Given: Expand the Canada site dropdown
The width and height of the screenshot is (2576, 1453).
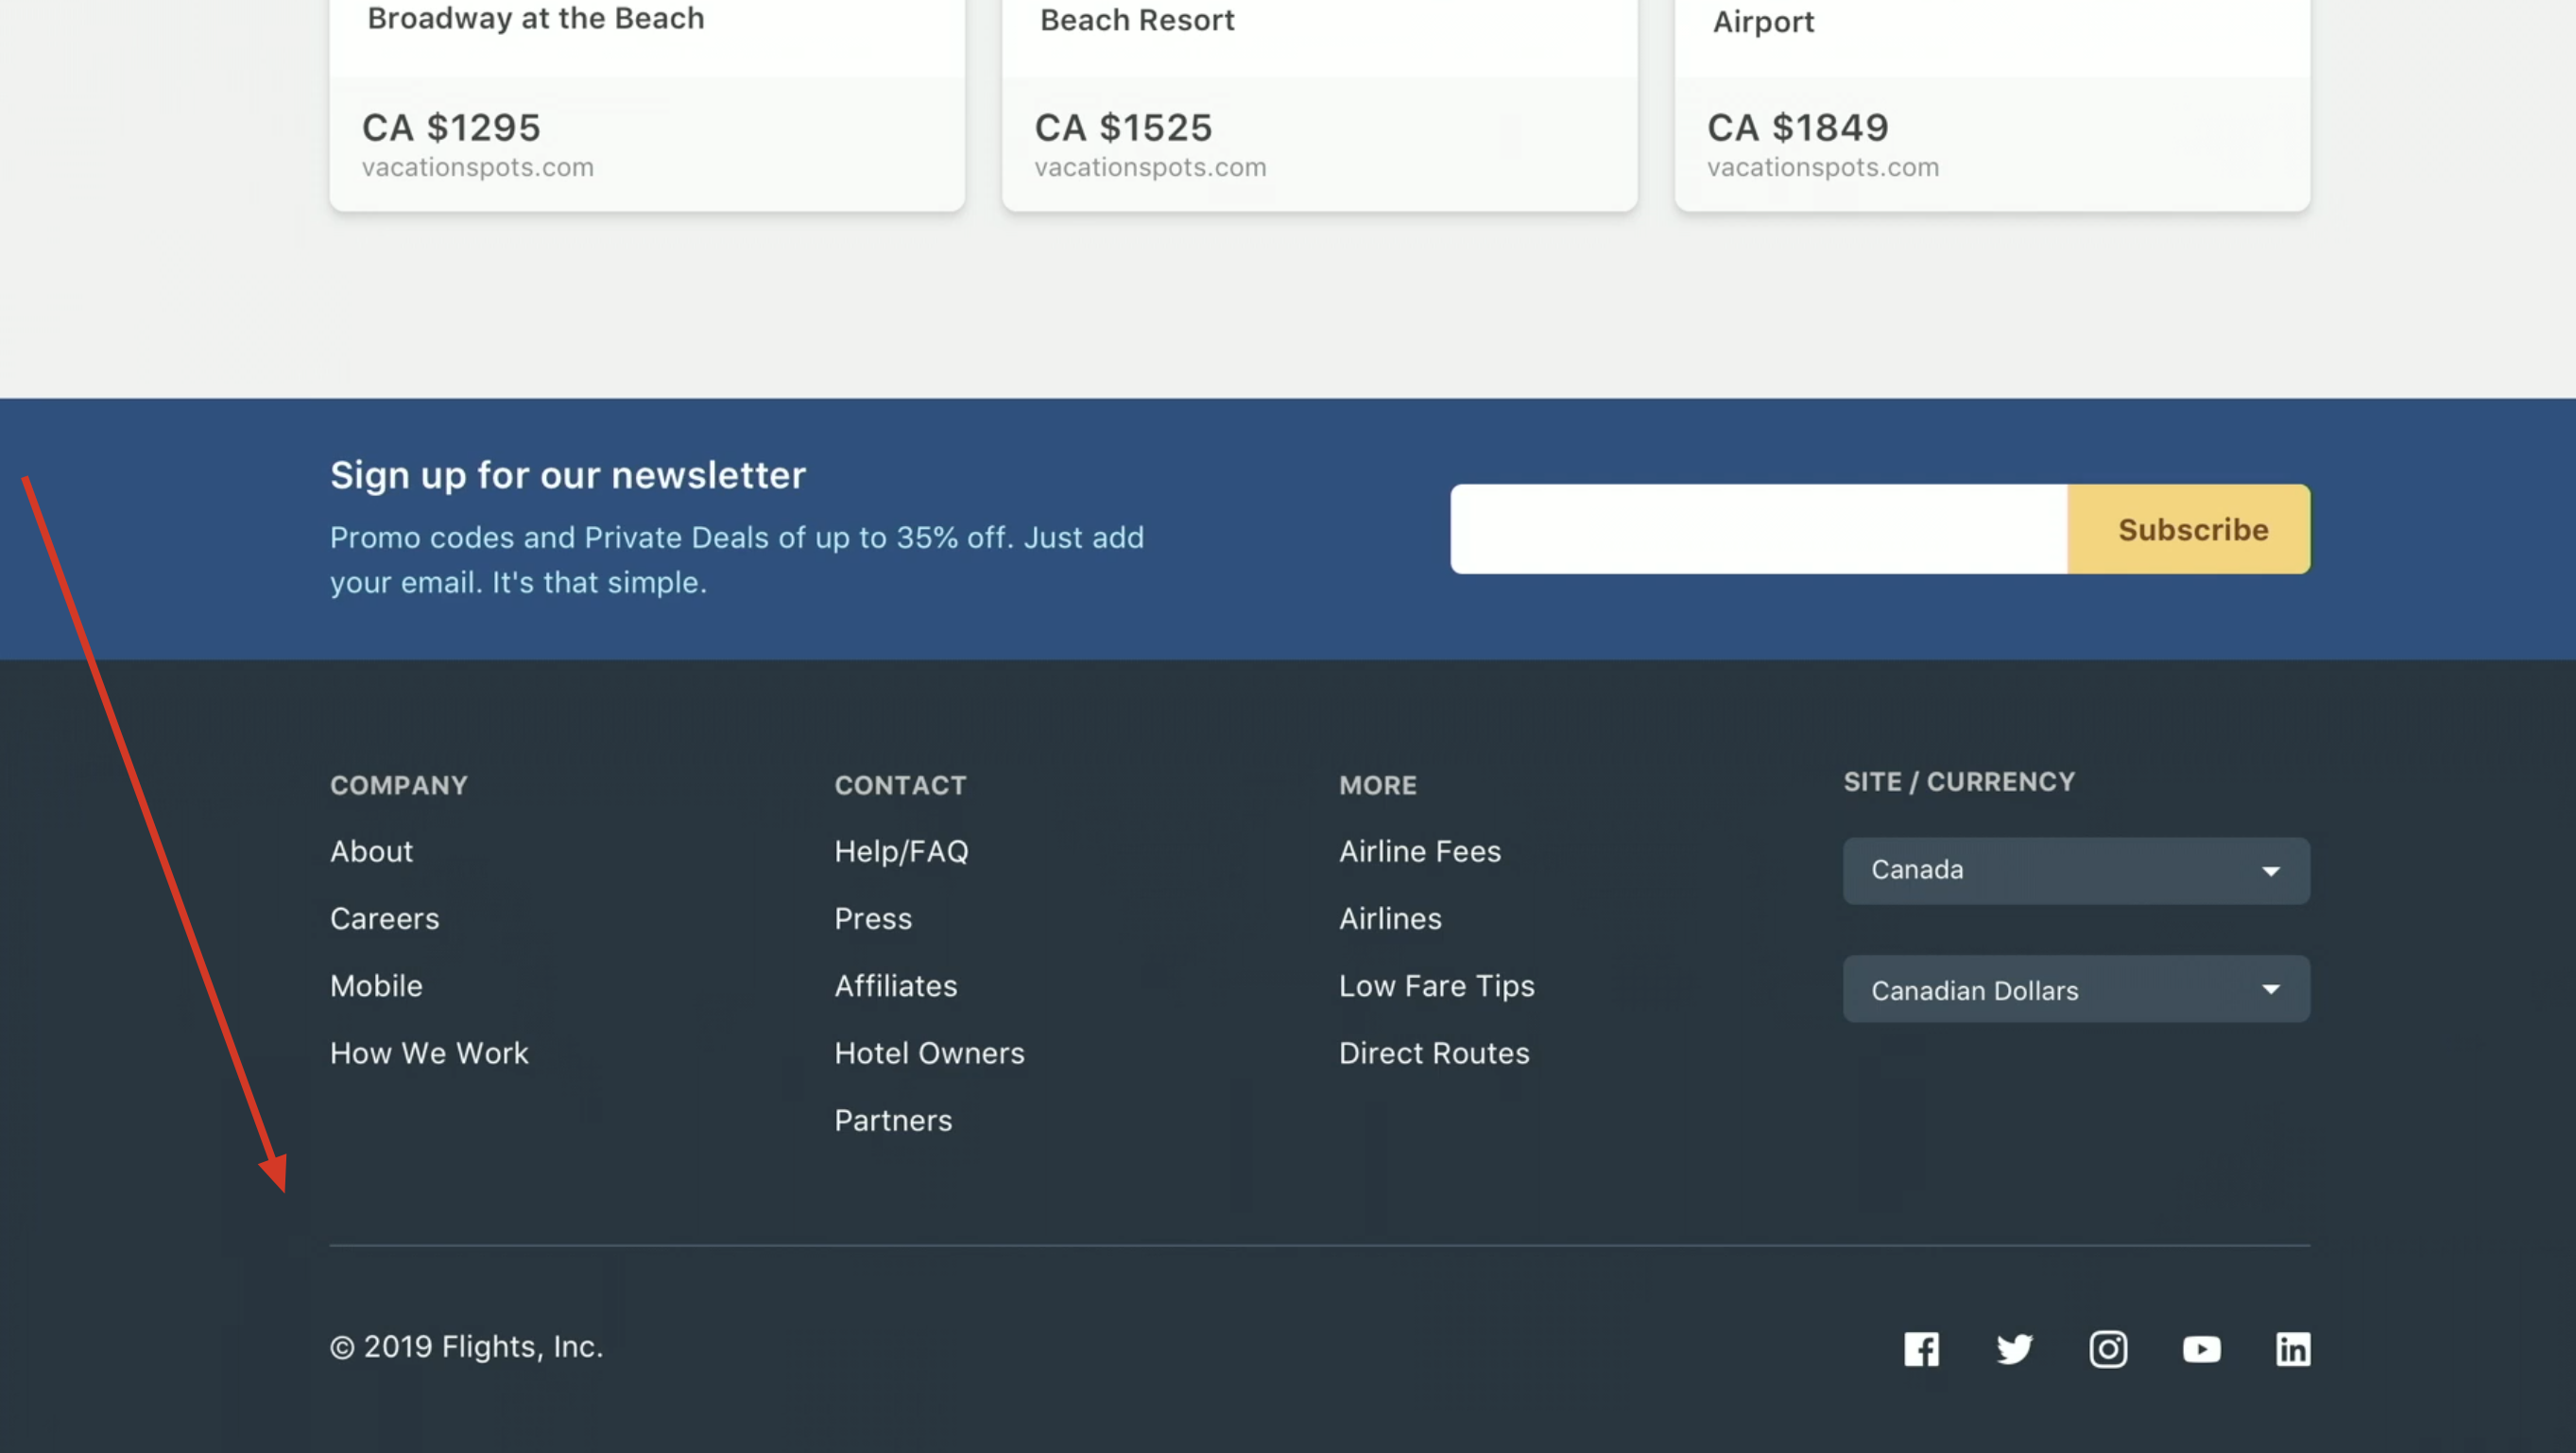Looking at the screenshot, I should coord(2075,870).
